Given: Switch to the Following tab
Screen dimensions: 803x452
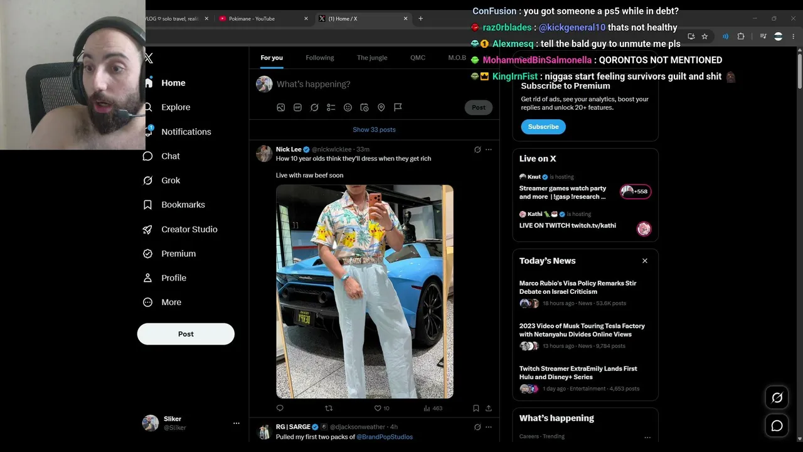Looking at the screenshot, I should [320, 58].
